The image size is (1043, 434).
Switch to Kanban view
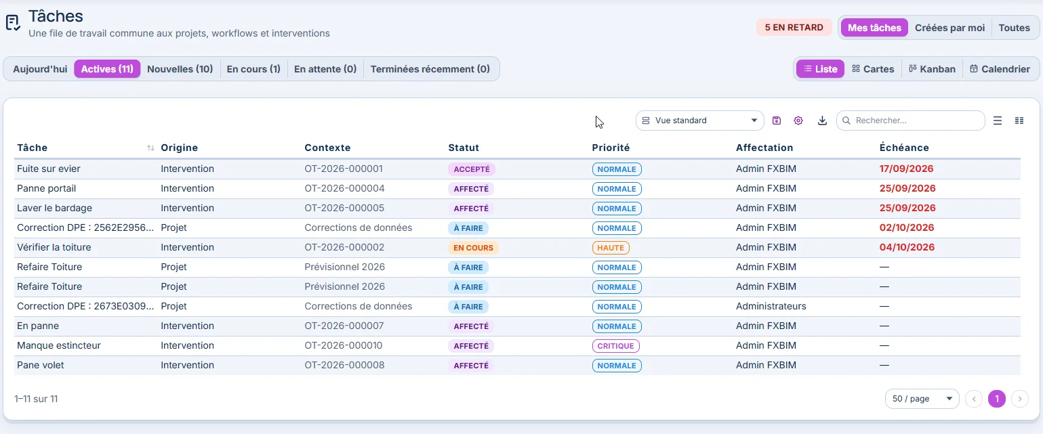(x=932, y=69)
